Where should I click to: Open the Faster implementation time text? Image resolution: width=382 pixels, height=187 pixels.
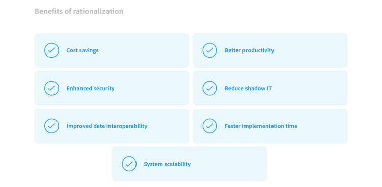(261, 126)
